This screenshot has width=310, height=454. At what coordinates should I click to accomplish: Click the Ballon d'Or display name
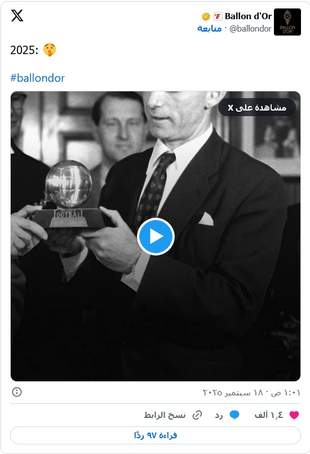[248, 16]
